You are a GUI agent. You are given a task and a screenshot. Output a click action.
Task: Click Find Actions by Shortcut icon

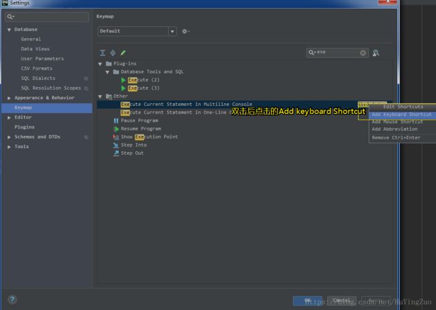376,53
